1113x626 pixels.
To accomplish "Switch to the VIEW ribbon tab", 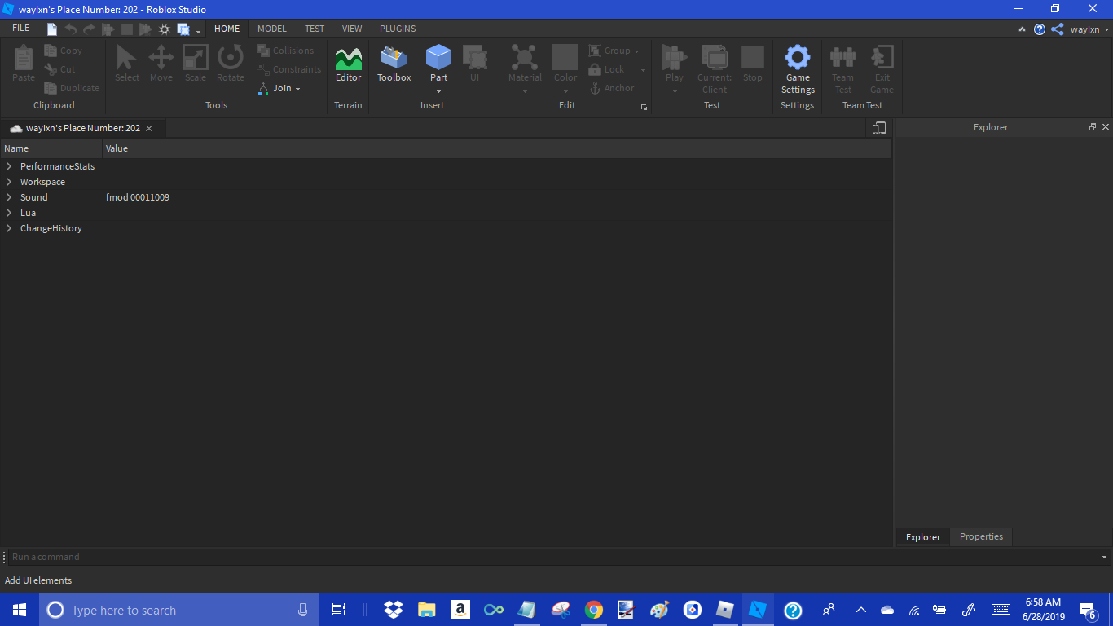I will click(x=352, y=29).
